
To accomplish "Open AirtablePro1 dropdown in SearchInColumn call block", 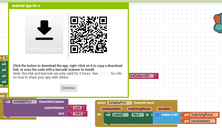I will click(34, 102).
